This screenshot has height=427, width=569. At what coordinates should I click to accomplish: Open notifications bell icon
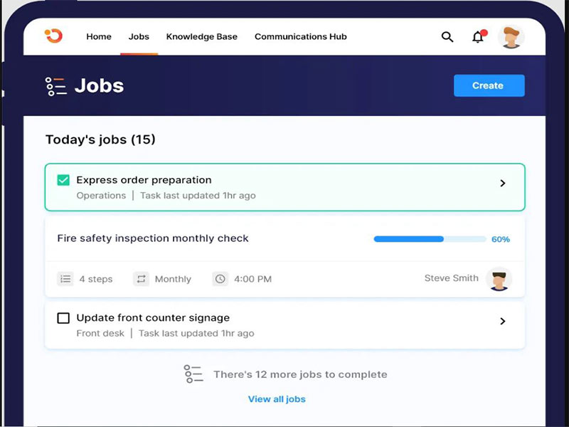pos(478,37)
